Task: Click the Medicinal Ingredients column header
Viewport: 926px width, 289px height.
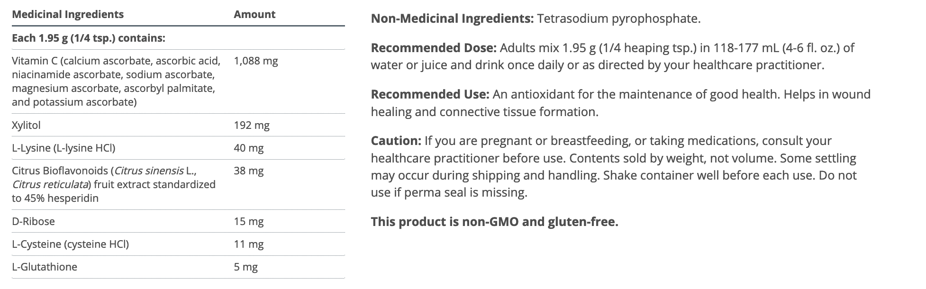Action: point(67,14)
